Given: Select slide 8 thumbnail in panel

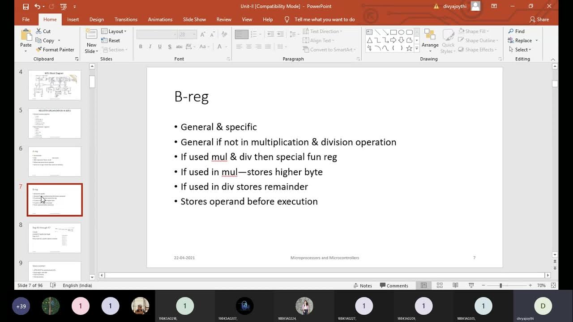Looking at the screenshot, I should pyautogui.click(x=55, y=238).
